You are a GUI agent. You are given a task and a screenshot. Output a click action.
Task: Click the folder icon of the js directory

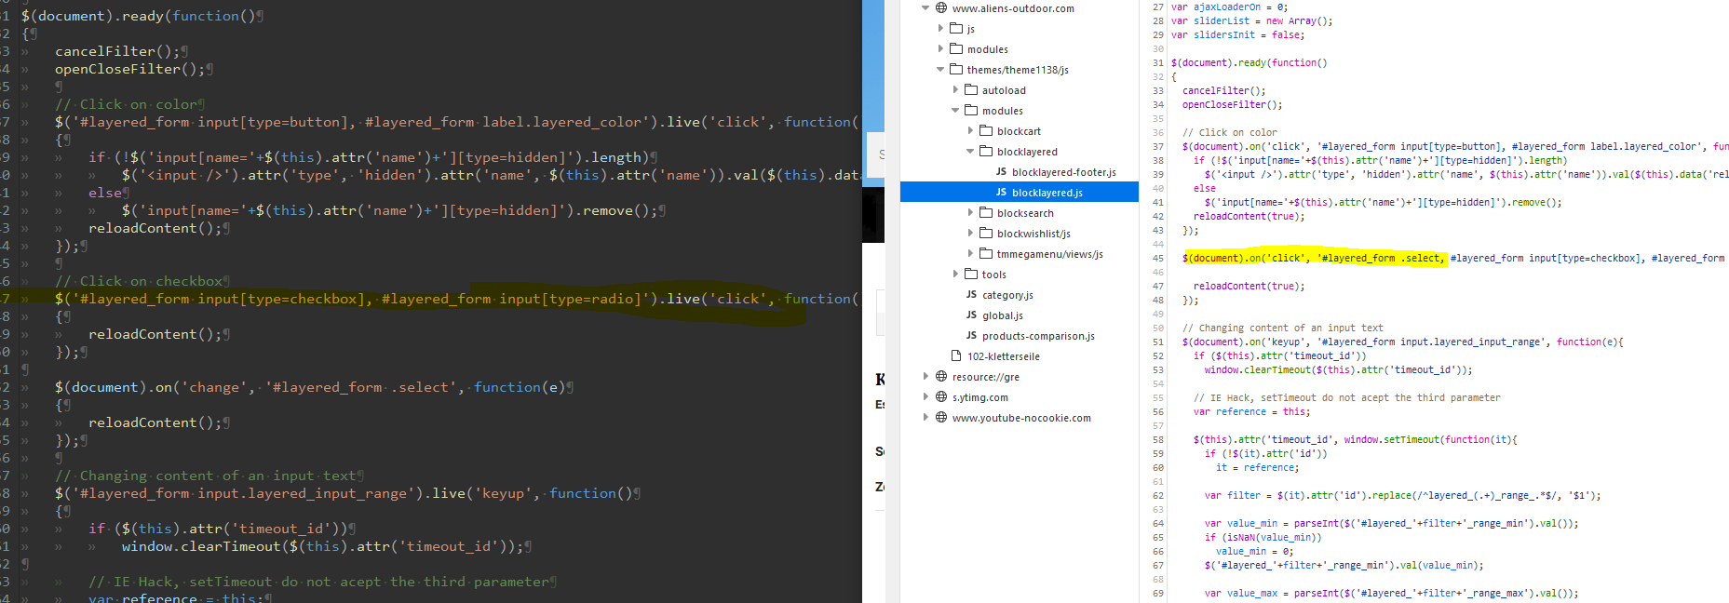tap(956, 29)
